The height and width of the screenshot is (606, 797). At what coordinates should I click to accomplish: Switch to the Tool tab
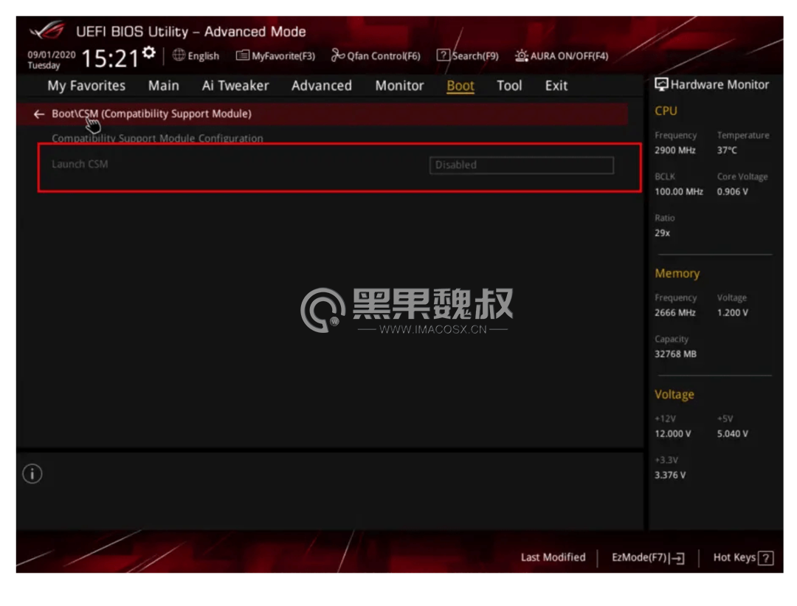pos(509,86)
